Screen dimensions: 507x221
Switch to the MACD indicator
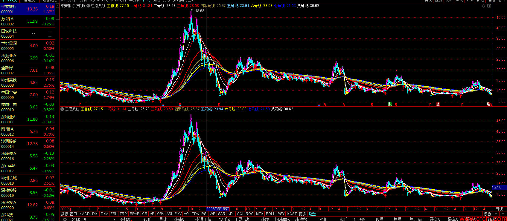coord(85,214)
